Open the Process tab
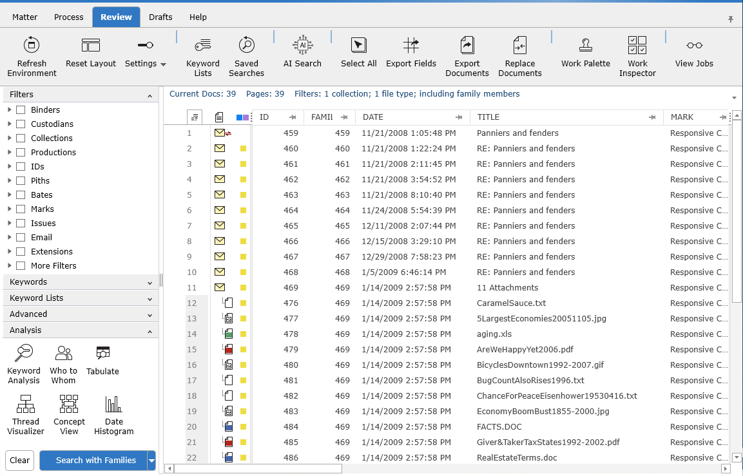Viewport: 743px width, 476px height. (69, 17)
